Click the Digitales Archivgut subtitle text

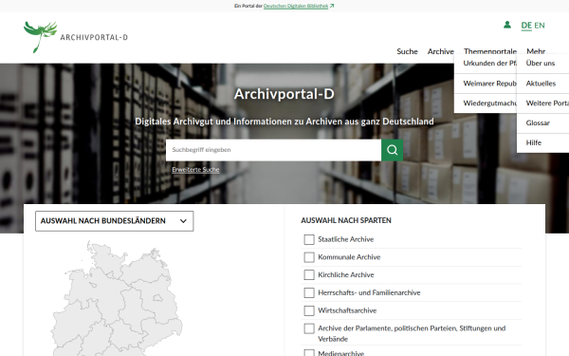(284, 122)
